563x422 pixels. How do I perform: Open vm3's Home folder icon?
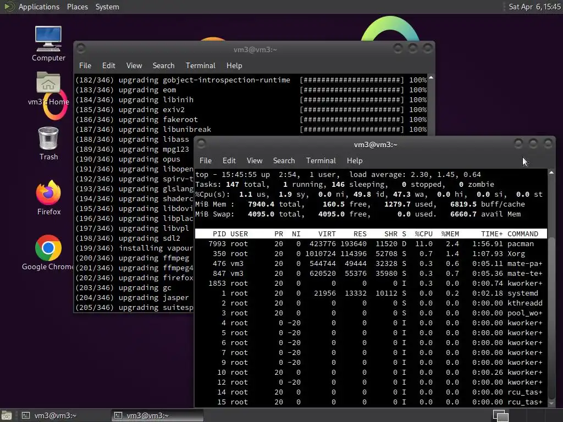coord(48,88)
